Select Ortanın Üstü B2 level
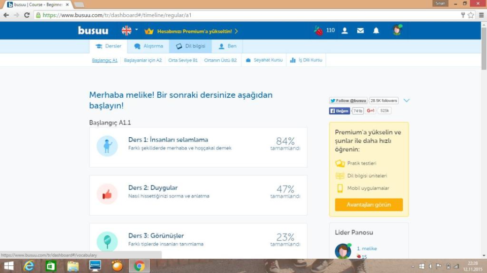This screenshot has width=487, height=273. (220, 60)
